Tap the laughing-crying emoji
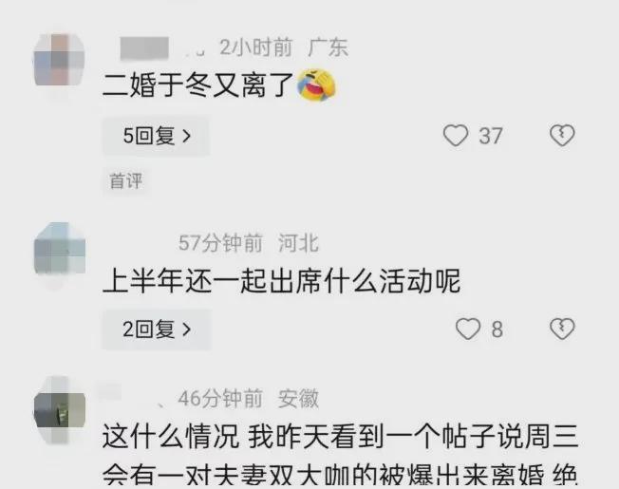Viewport: 619px width, 489px height. (316, 85)
